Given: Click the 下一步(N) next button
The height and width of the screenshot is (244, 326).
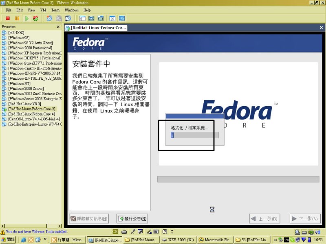Looking at the screenshot, I should tap(305, 219).
